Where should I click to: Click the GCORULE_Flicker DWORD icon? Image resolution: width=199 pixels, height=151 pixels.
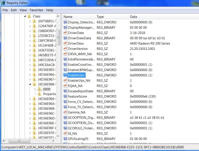(65, 128)
